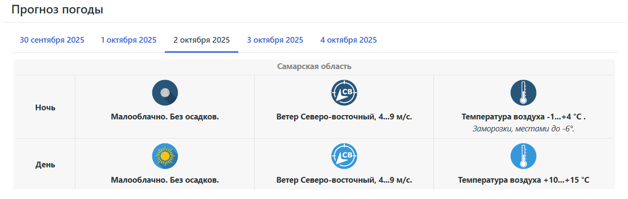This screenshot has width=628, height=199.
Task: Click daytime Ветер Северо-восточный text
Action: point(344,180)
